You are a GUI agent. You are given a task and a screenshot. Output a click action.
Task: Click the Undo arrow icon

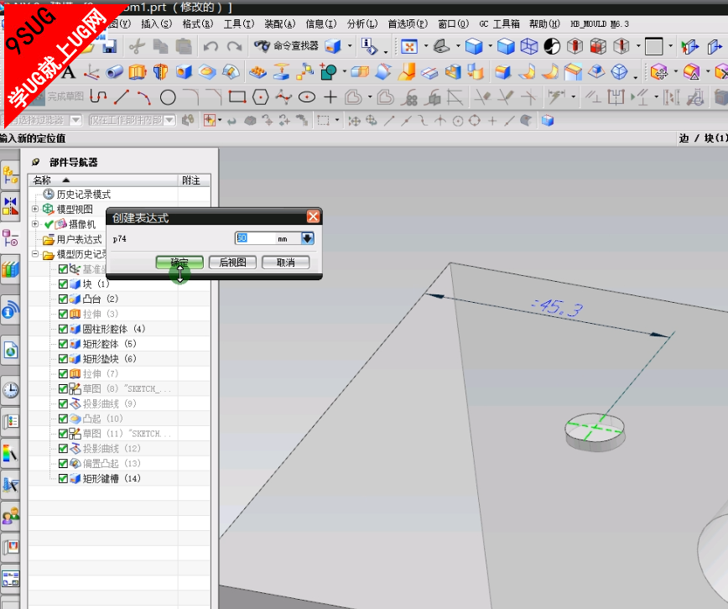[x=211, y=46]
